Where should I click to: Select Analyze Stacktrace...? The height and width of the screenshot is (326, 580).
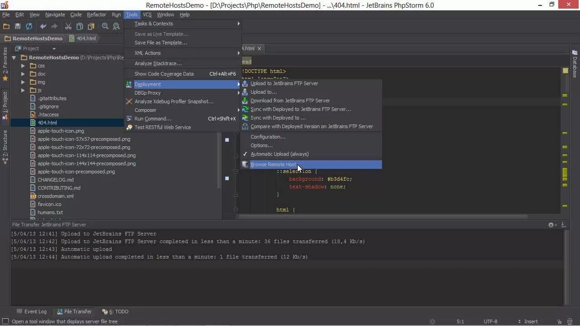pyautogui.click(x=183, y=63)
